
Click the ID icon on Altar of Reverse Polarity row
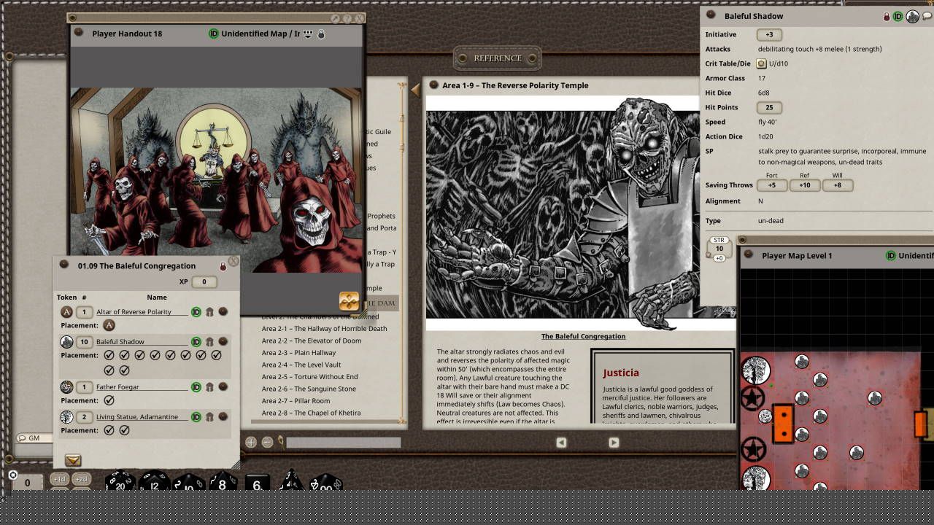coord(196,312)
